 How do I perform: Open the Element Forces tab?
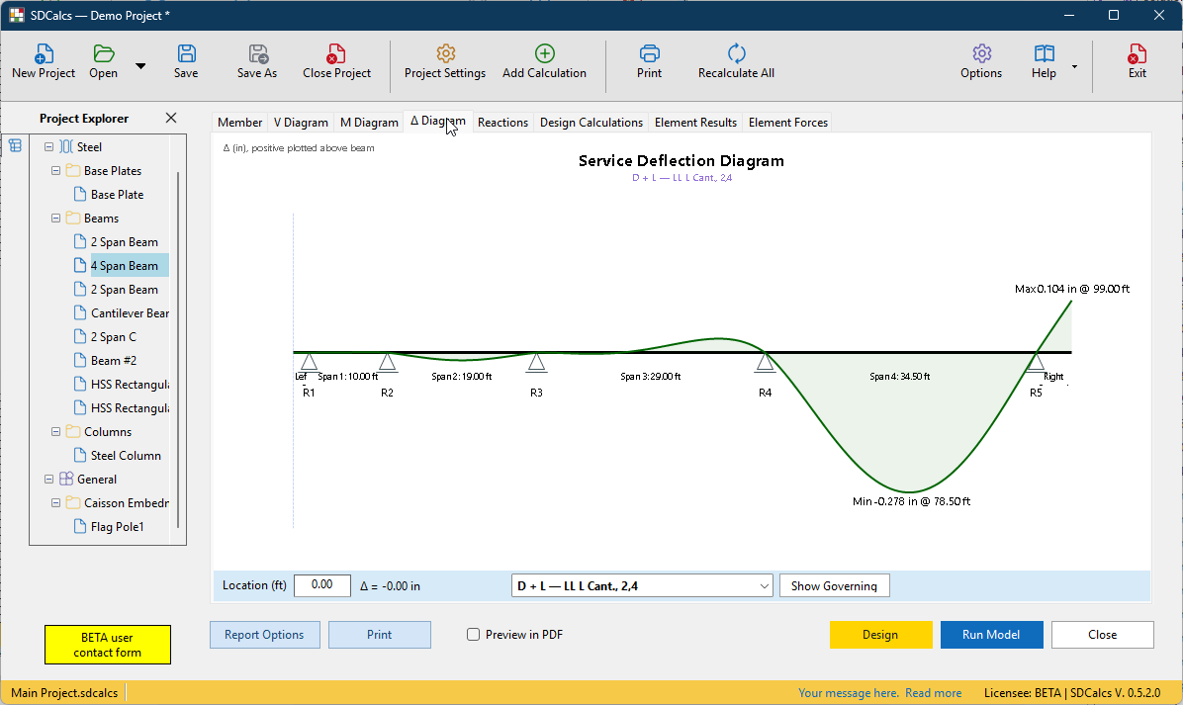787,123
